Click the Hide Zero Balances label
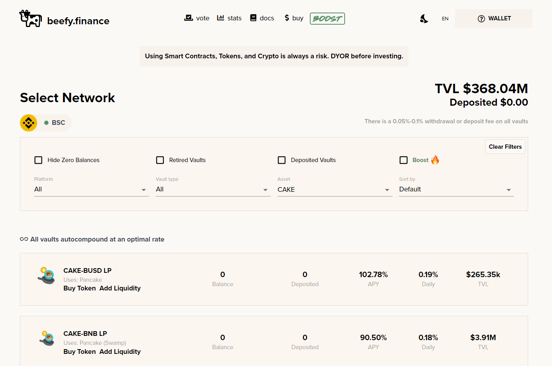The height and width of the screenshot is (366, 552). tap(74, 160)
